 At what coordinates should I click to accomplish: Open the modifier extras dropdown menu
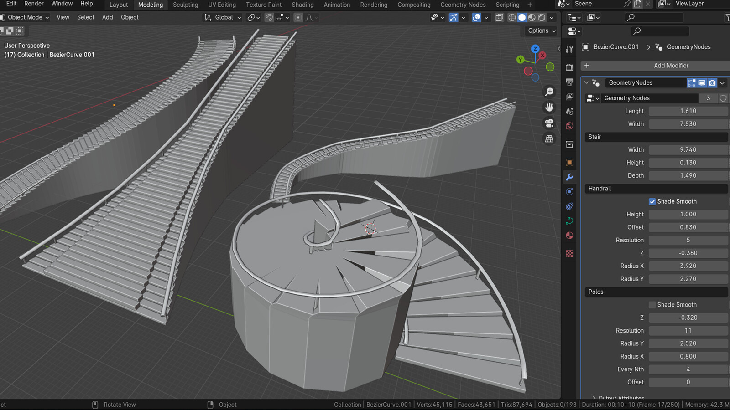[722, 82]
